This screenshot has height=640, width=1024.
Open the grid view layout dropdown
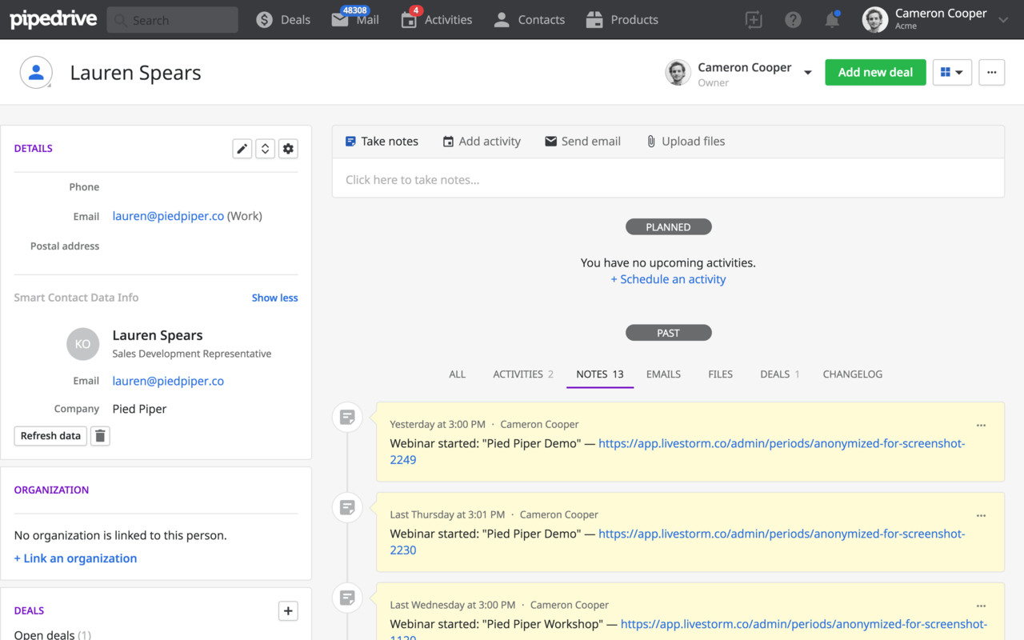click(x=951, y=73)
